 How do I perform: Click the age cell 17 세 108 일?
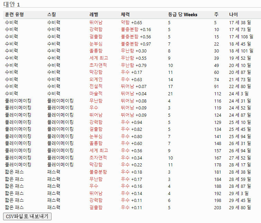pyautogui.click(x=241, y=37)
